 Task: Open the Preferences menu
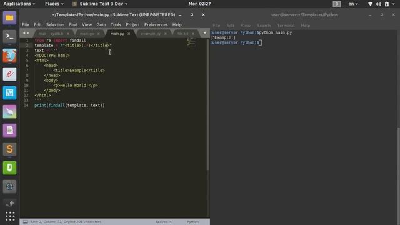(x=156, y=25)
